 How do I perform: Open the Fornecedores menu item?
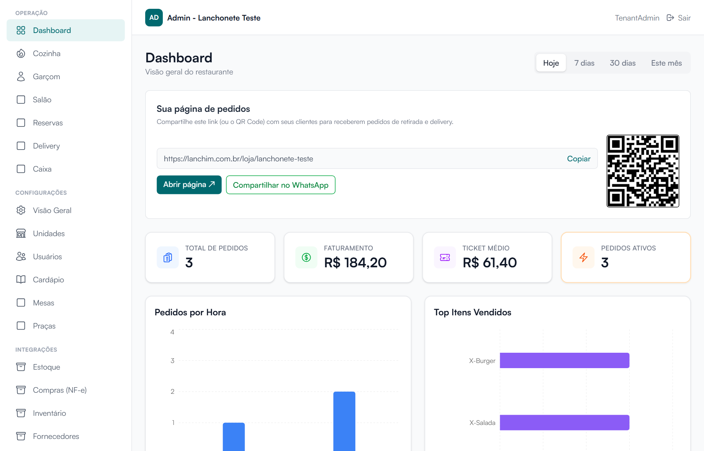(66, 436)
